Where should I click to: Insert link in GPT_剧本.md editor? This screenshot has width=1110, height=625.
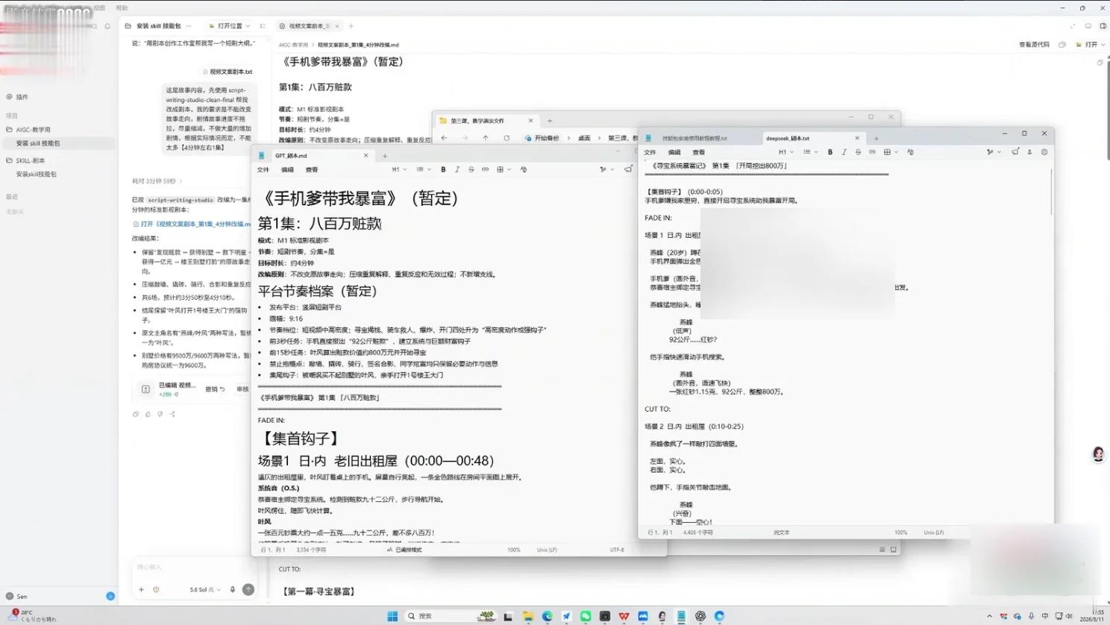tap(485, 169)
